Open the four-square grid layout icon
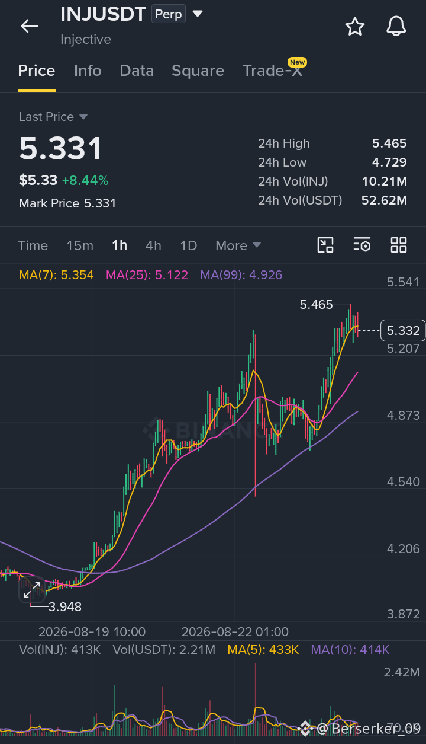426x744 pixels. (399, 245)
